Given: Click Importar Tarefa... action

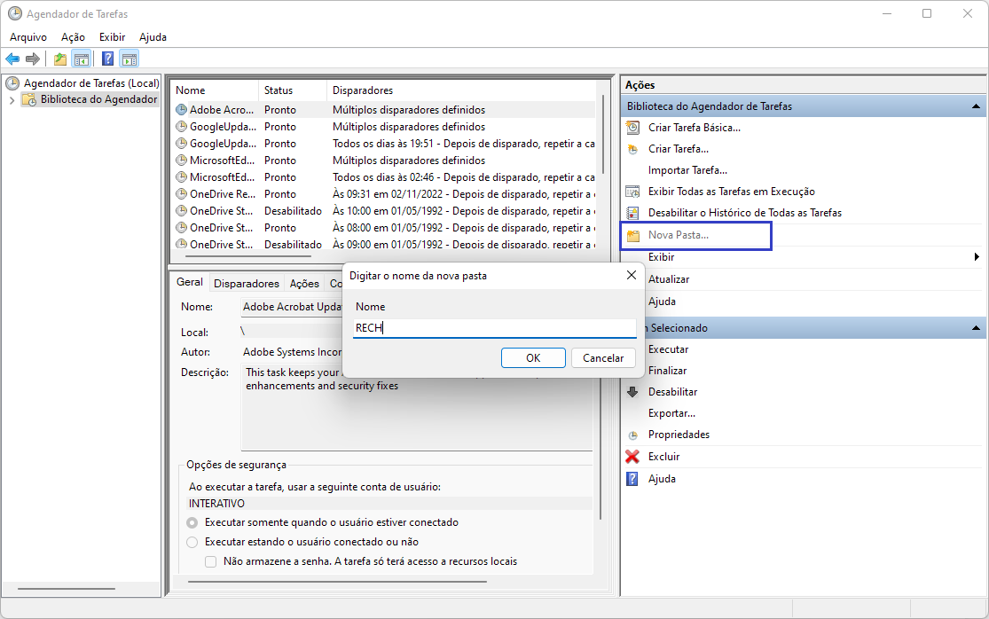Looking at the screenshot, I should click(687, 170).
